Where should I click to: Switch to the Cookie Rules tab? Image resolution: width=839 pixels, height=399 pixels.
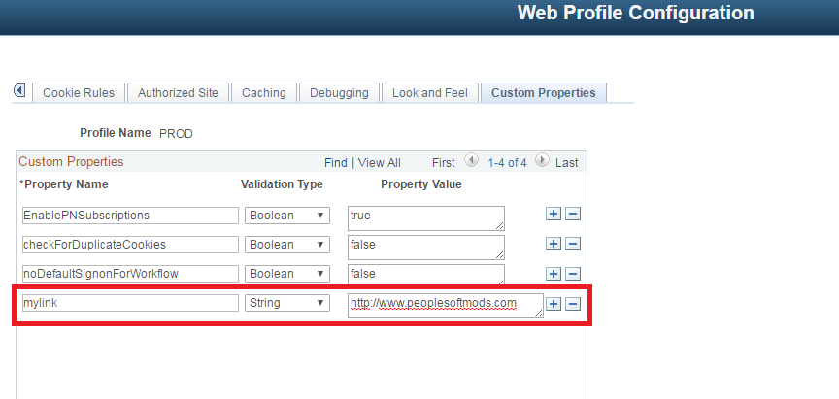(79, 92)
